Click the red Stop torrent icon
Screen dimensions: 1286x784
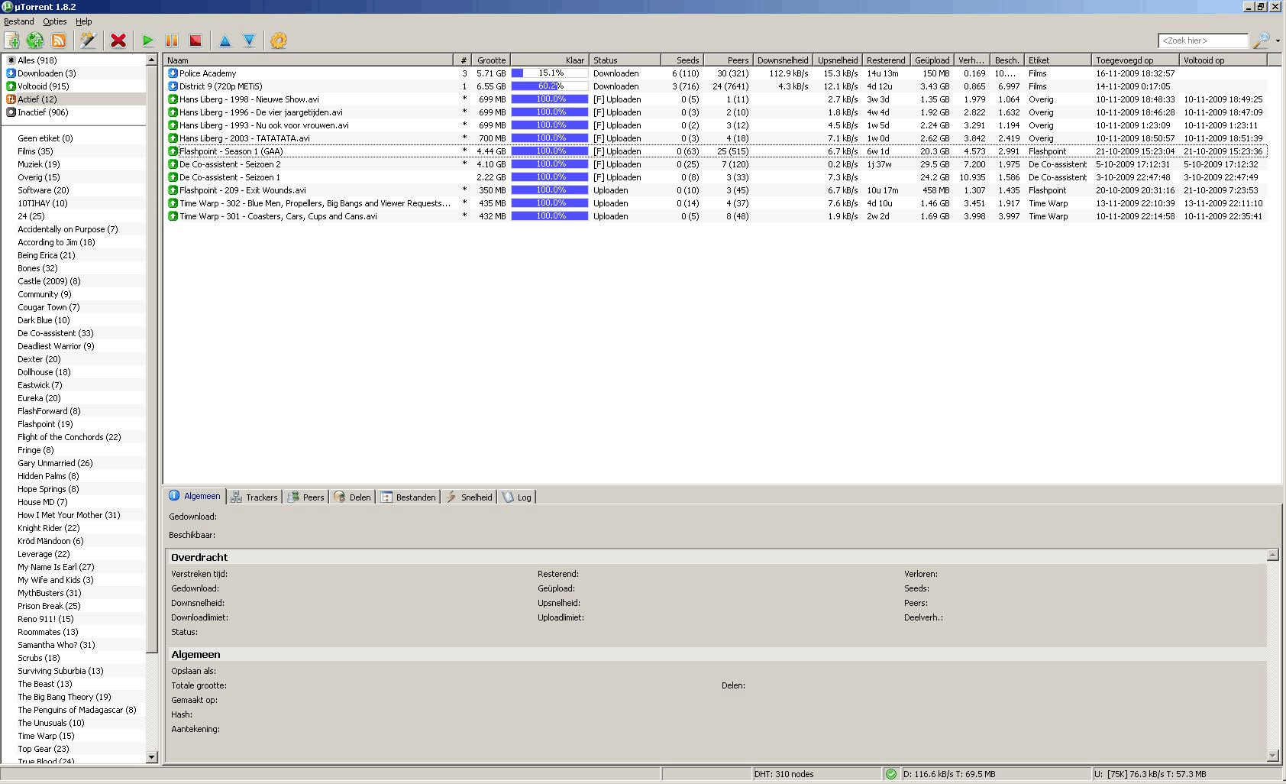pyautogui.click(x=195, y=40)
